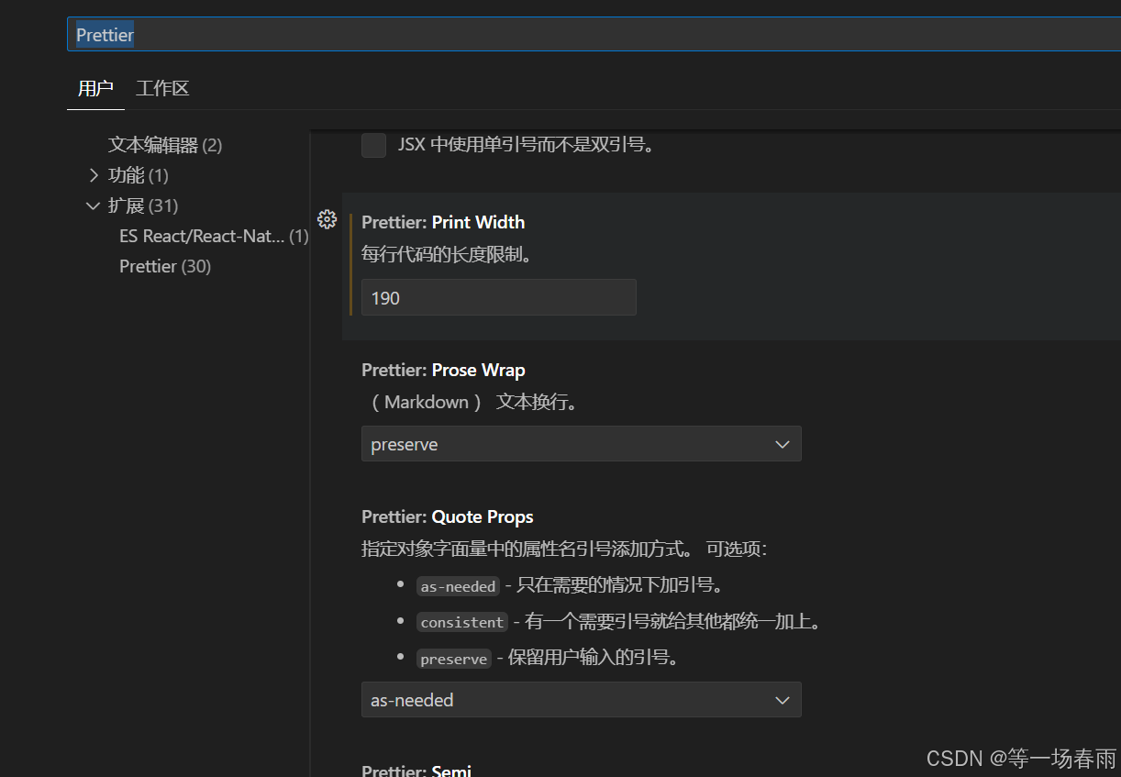Click the consistent option code label
This screenshot has width=1121, height=777.
click(x=462, y=622)
